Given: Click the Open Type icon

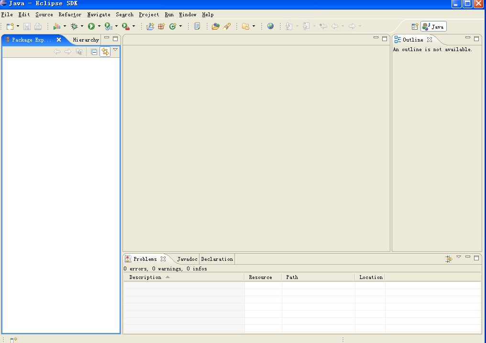Looking at the screenshot, I should pyautogui.click(x=215, y=27).
